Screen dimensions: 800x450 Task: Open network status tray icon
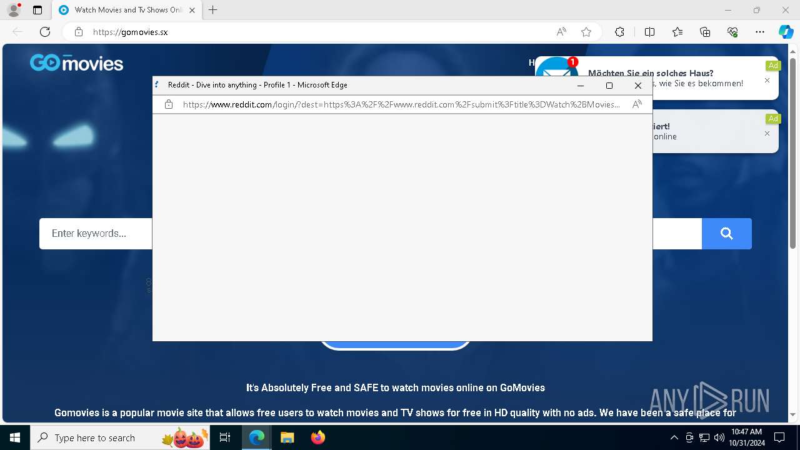pyautogui.click(x=704, y=437)
